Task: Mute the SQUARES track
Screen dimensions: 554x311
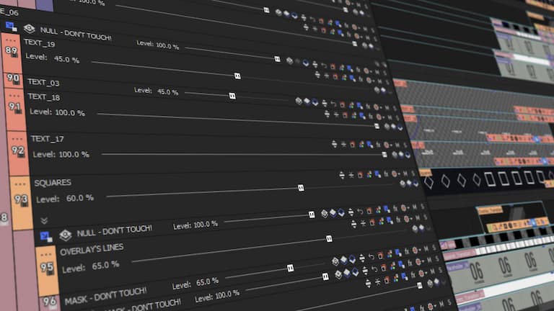Action: tap(405, 173)
